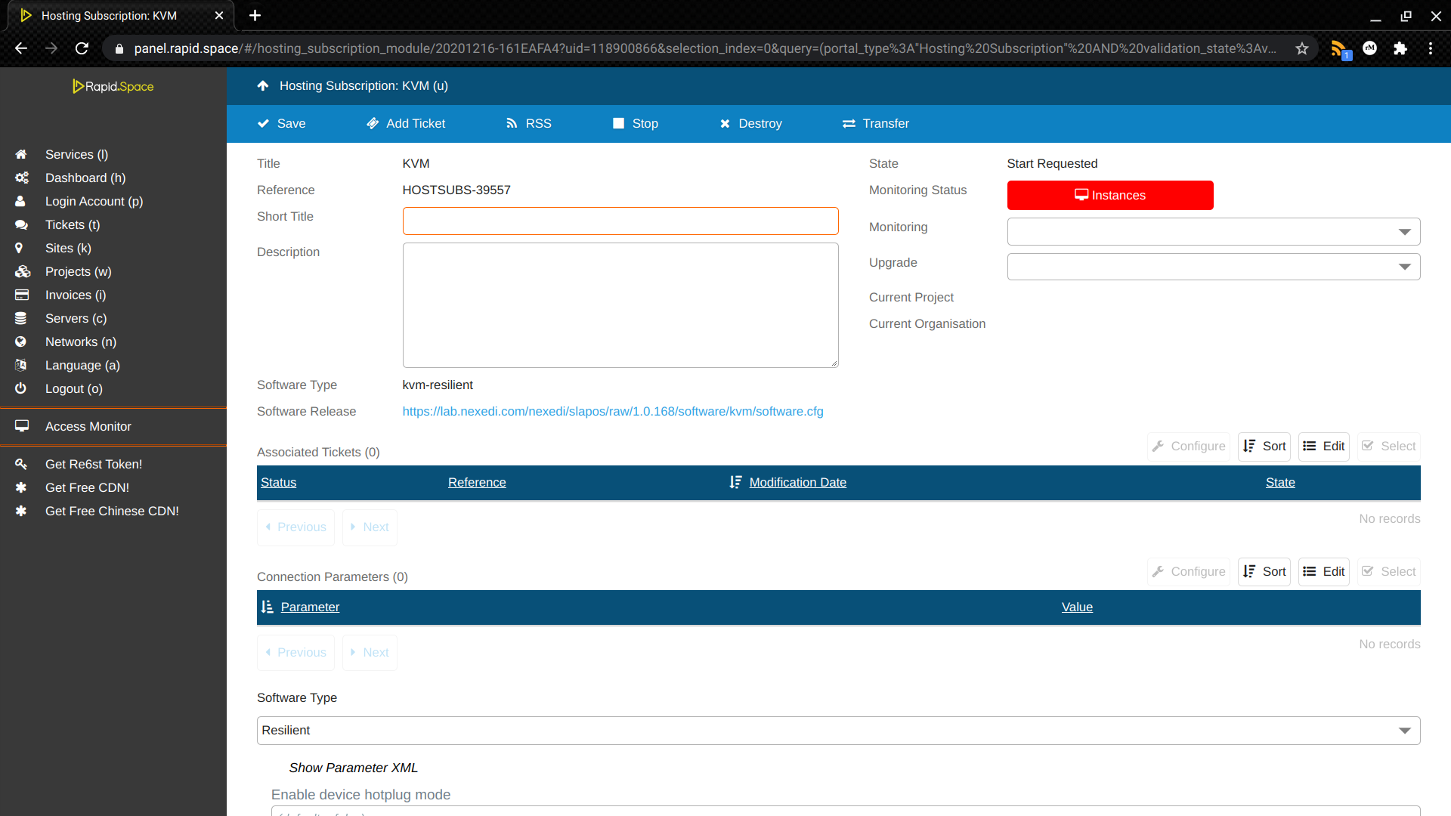This screenshot has height=816, width=1451.
Task: Expand the Monitoring dropdown
Action: pyautogui.click(x=1213, y=232)
